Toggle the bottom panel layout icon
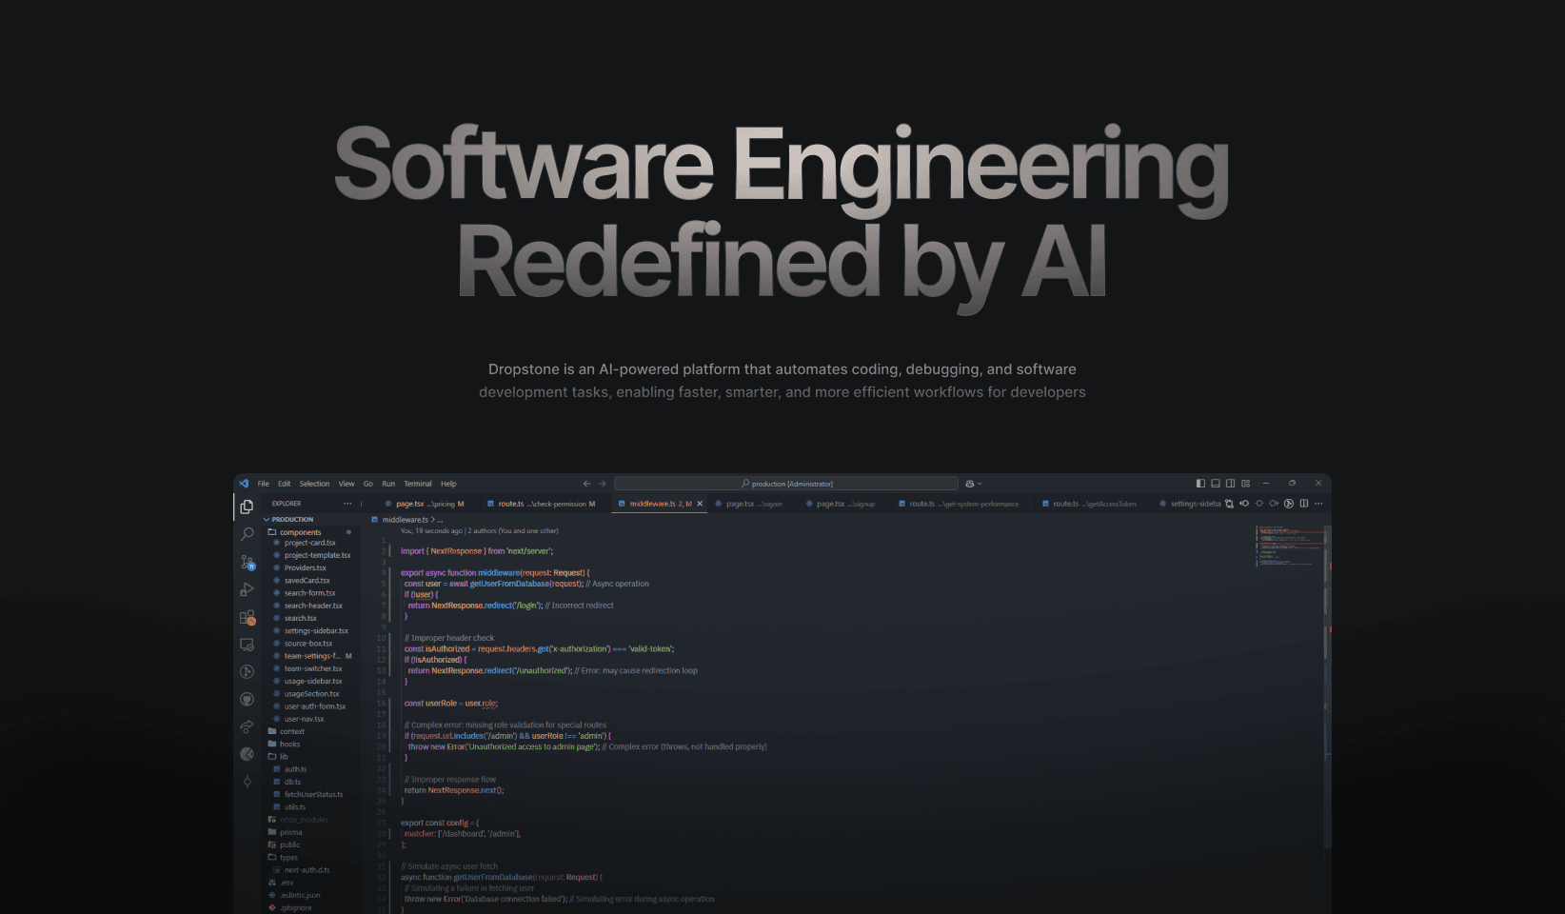 click(1216, 484)
